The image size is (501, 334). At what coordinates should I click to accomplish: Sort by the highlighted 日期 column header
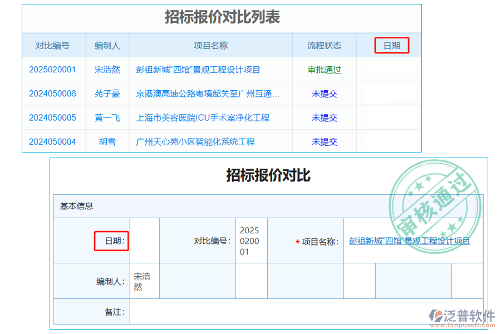(x=391, y=46)
